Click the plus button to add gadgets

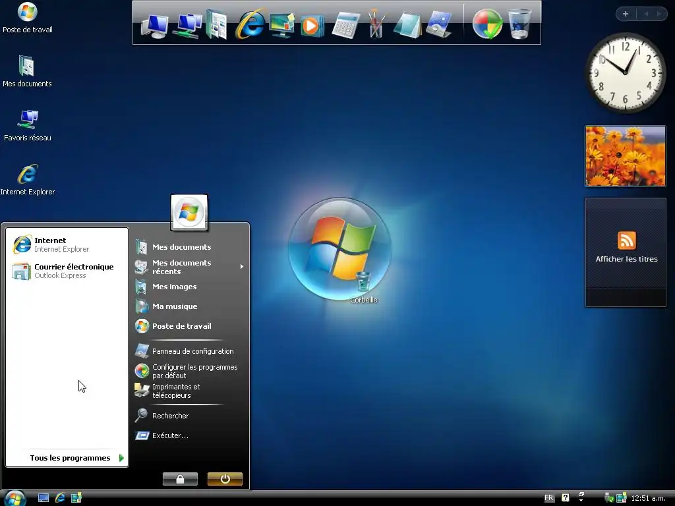626,14
